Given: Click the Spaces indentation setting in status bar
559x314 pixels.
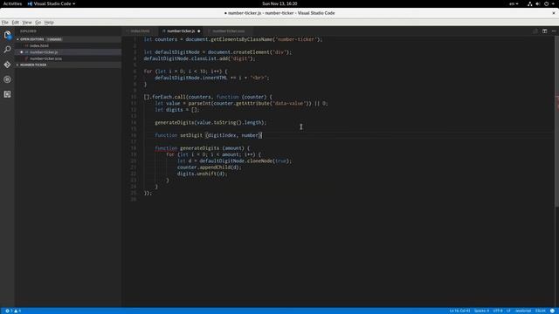Looking at the screenshot, I should pos(481,311).
